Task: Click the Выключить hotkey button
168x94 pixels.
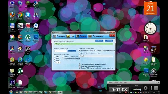Action: click(x=72, y=51)
